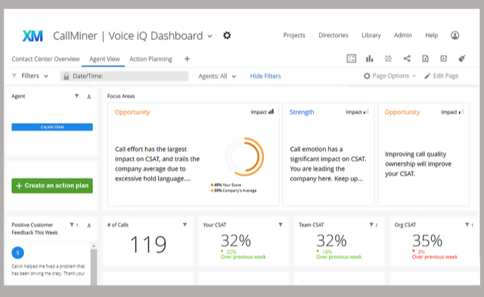Click scroll up arrow in feedback list
The height and width of the screenshot is (297, 484).
94,246
